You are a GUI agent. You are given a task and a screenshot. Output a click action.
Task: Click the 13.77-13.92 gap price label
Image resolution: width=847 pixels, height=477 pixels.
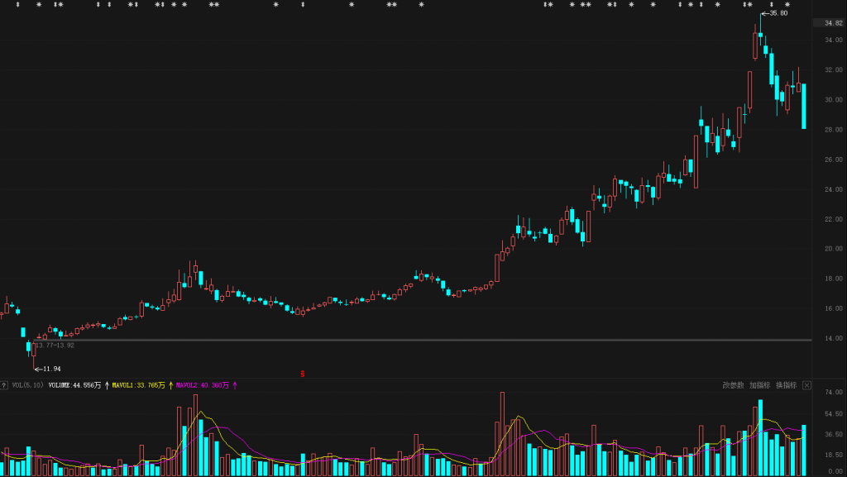tap(55, 345)
